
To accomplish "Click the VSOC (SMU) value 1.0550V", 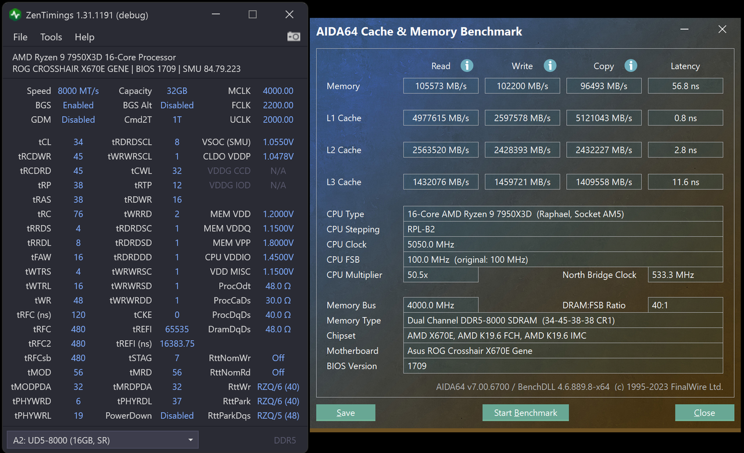I will click(278, 142).
